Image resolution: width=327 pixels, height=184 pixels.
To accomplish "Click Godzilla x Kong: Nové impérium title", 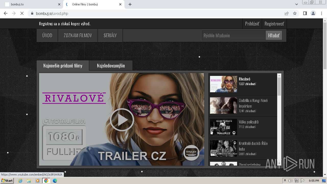I will click(253, 103).
